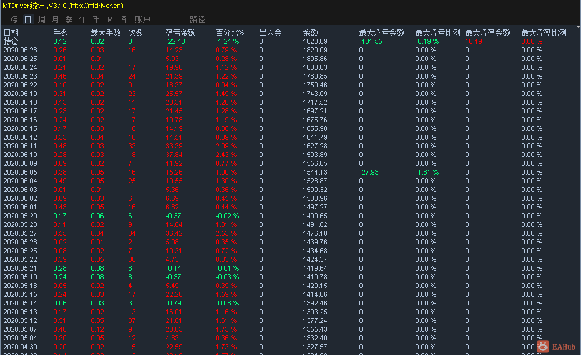Click the 37 trade count cell
The height and width of the screenshot is (356, 581).
click(132, 320)
